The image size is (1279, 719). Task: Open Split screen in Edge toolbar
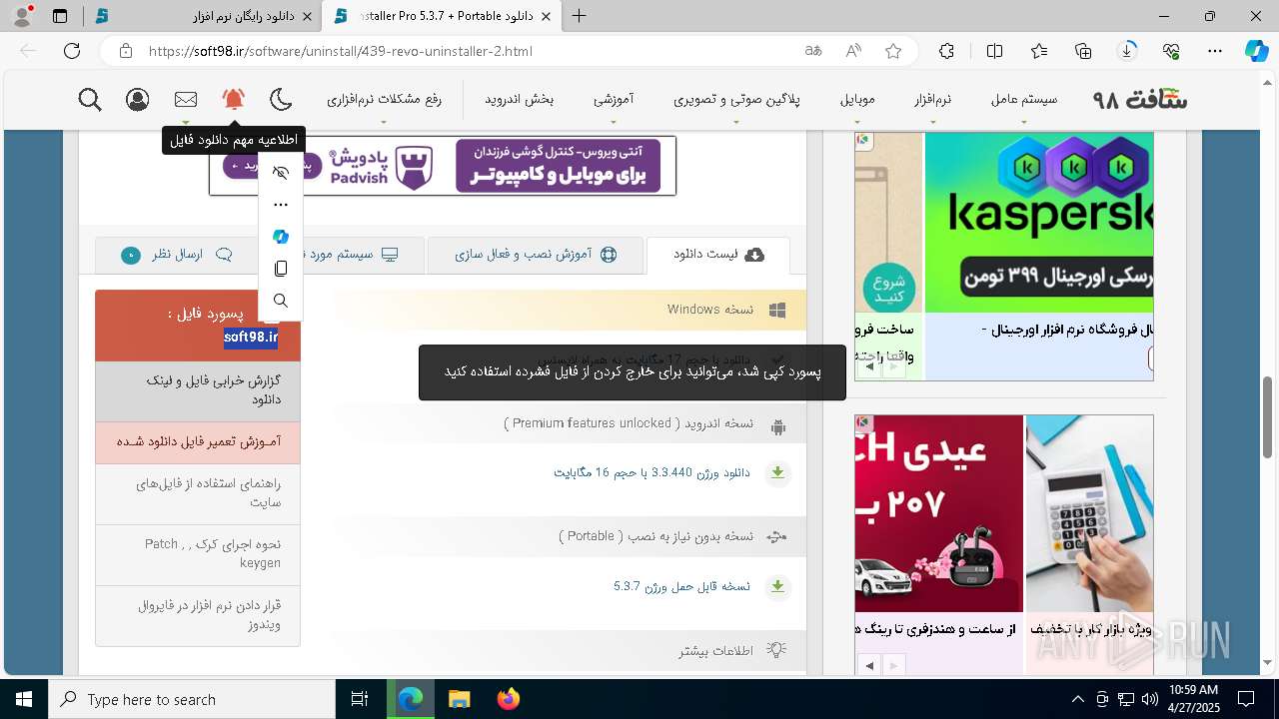coord(994,51)
